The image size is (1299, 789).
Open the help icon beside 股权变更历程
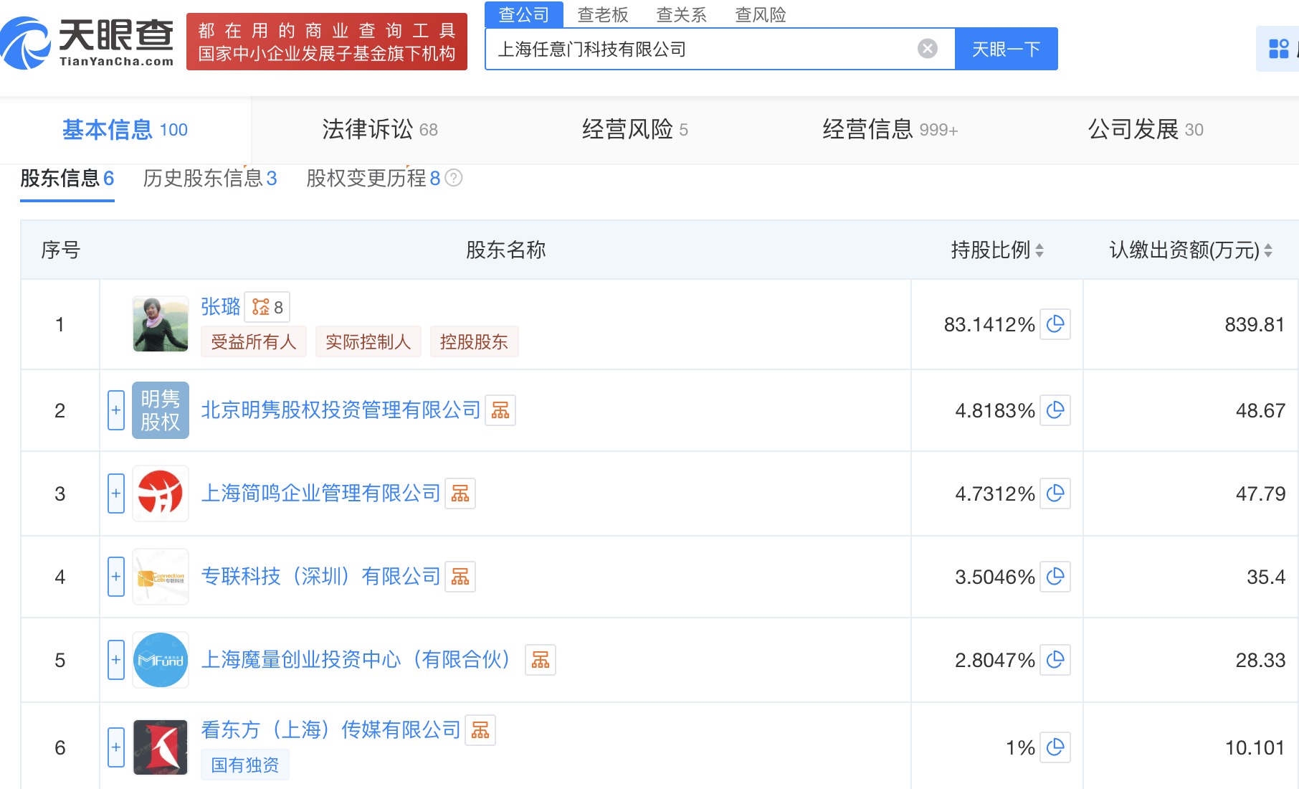pos(454,178)
